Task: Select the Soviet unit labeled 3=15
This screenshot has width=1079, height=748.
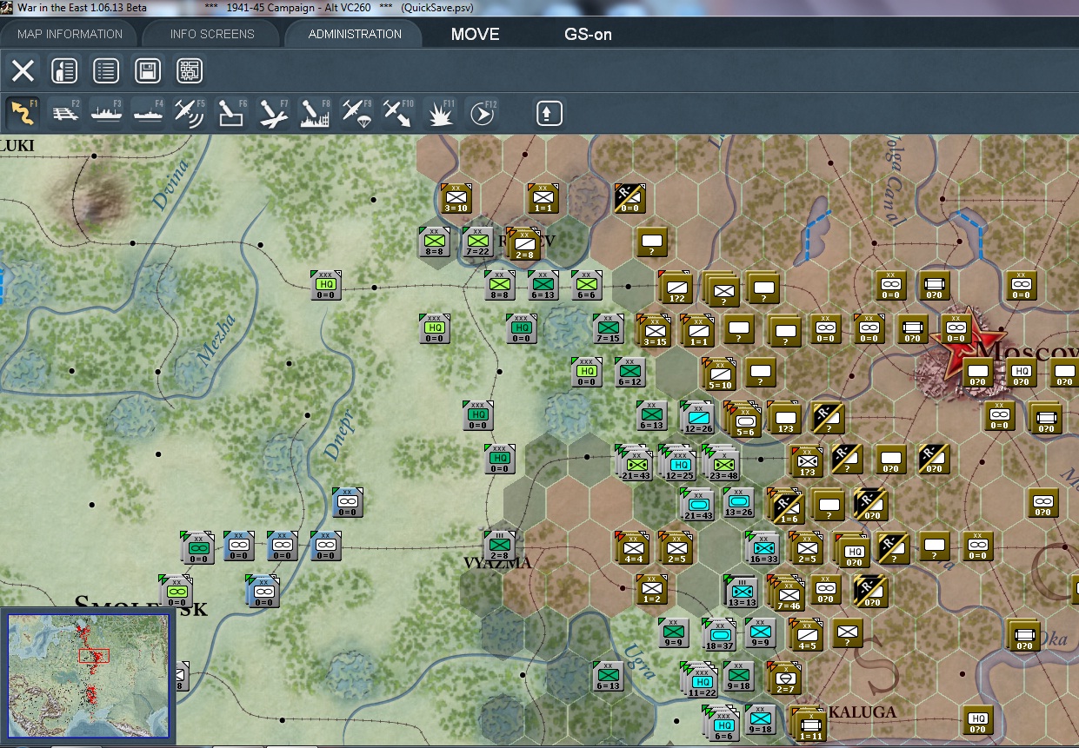Action: pyautogui.click(x=655, y=331)
